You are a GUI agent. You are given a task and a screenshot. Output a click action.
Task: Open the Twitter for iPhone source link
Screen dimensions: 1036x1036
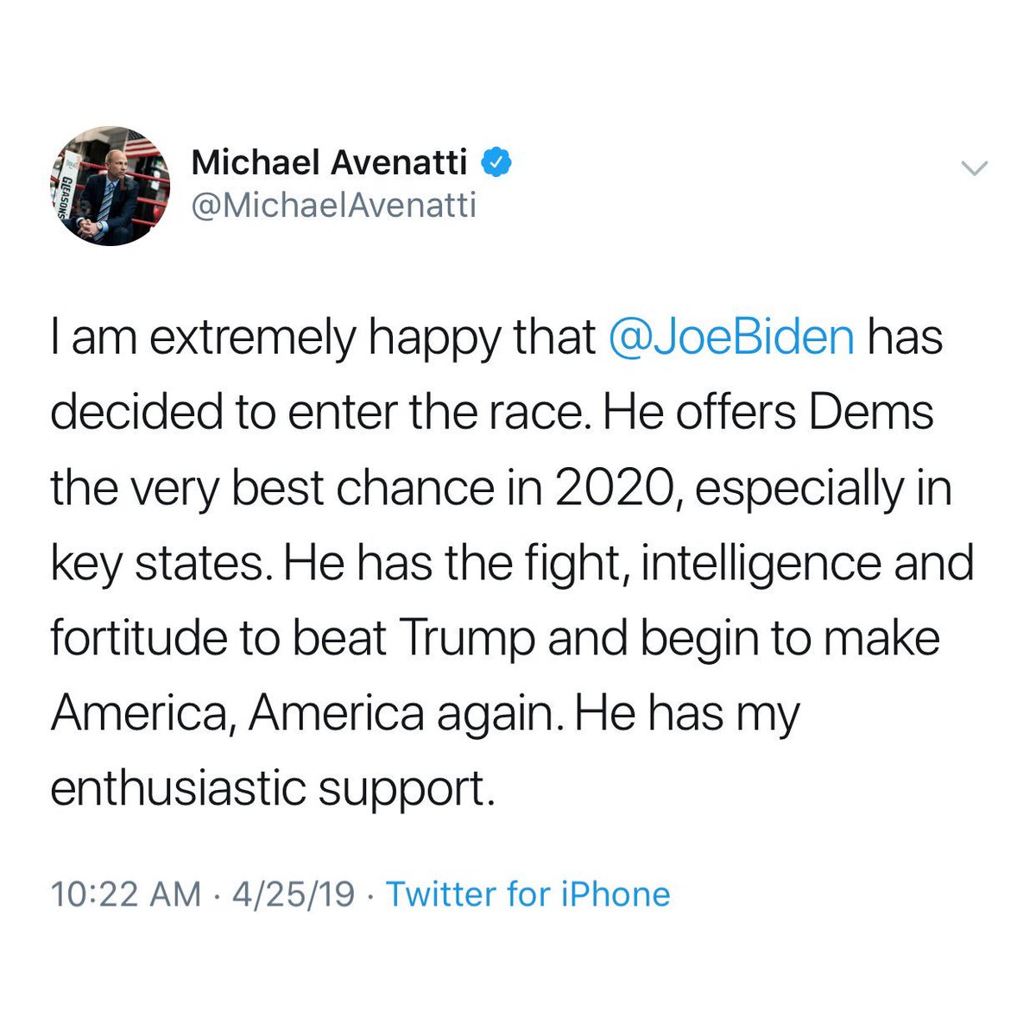pyautogui.click(x=527, y=894)
